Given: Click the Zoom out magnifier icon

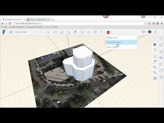Looking at the screenshot, I should pyautogui.click(x=155, y=72).
